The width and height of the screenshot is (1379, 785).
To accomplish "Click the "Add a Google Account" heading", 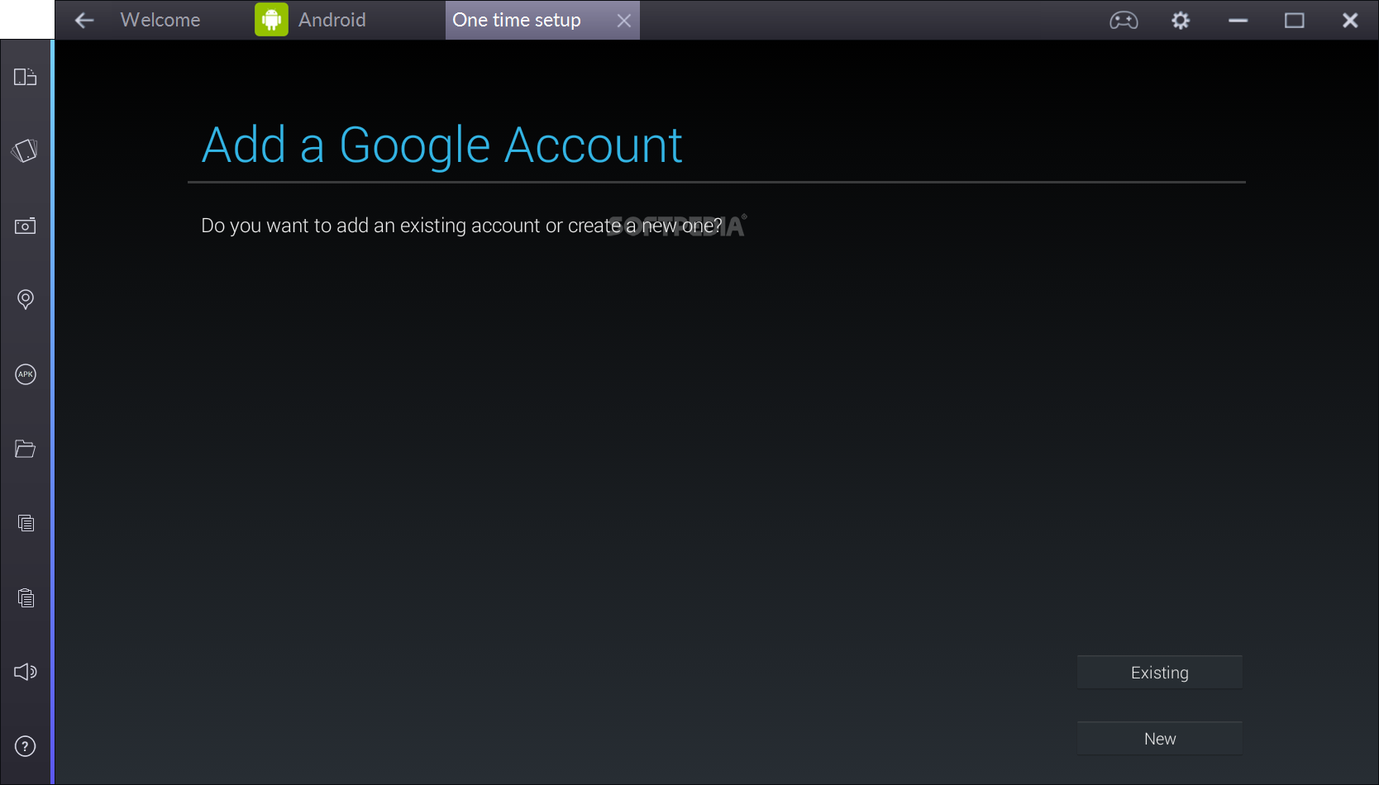I will (442, 146).
